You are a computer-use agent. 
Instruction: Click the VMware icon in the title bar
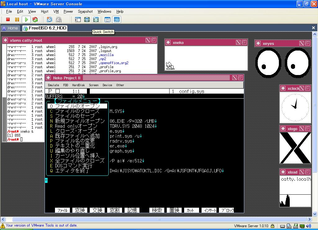coord(3,4)
